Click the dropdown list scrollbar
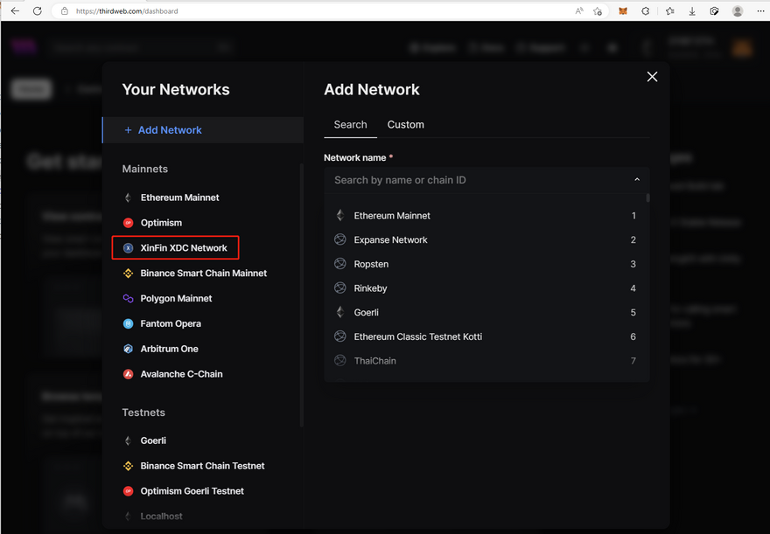This screenshot has height=534, width=770. coord(647,199)
